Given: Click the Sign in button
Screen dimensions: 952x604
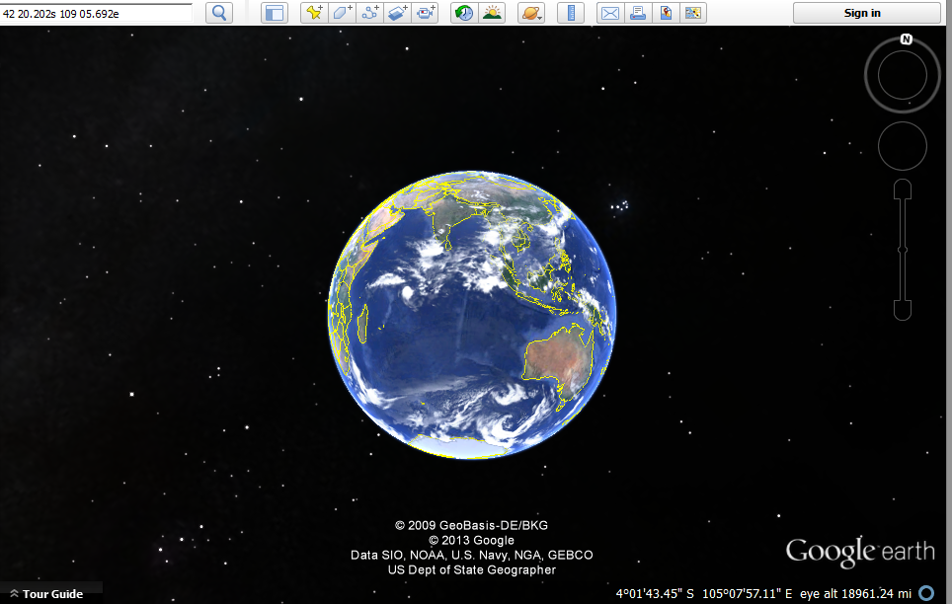Looking at the screenshot, I should (862, 13).
